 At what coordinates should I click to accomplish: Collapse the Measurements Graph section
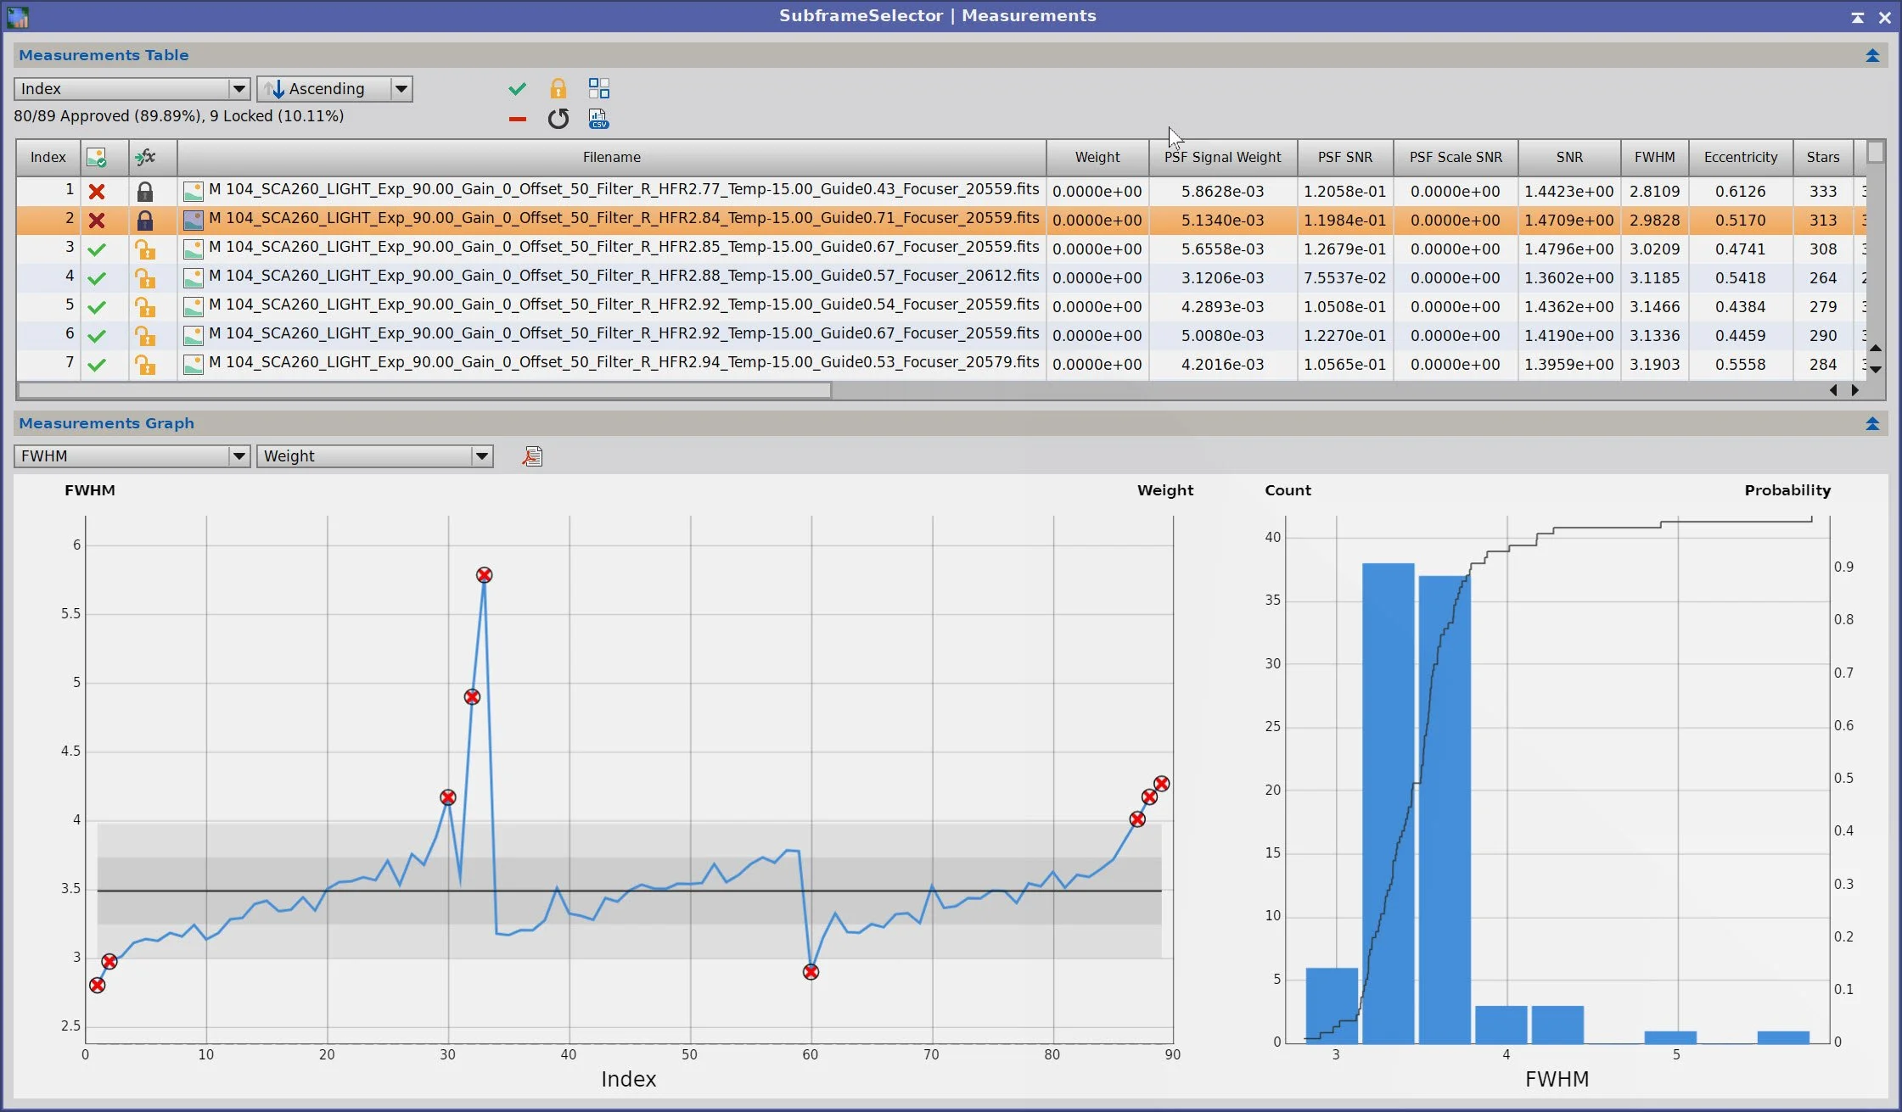pos(1872,423)
